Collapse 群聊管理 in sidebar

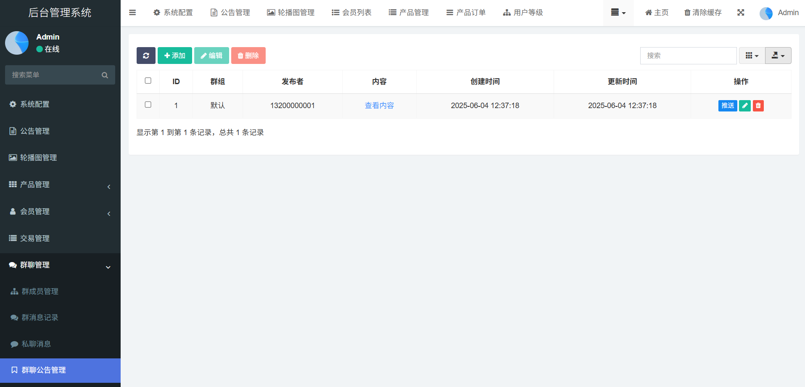[60, 265]
